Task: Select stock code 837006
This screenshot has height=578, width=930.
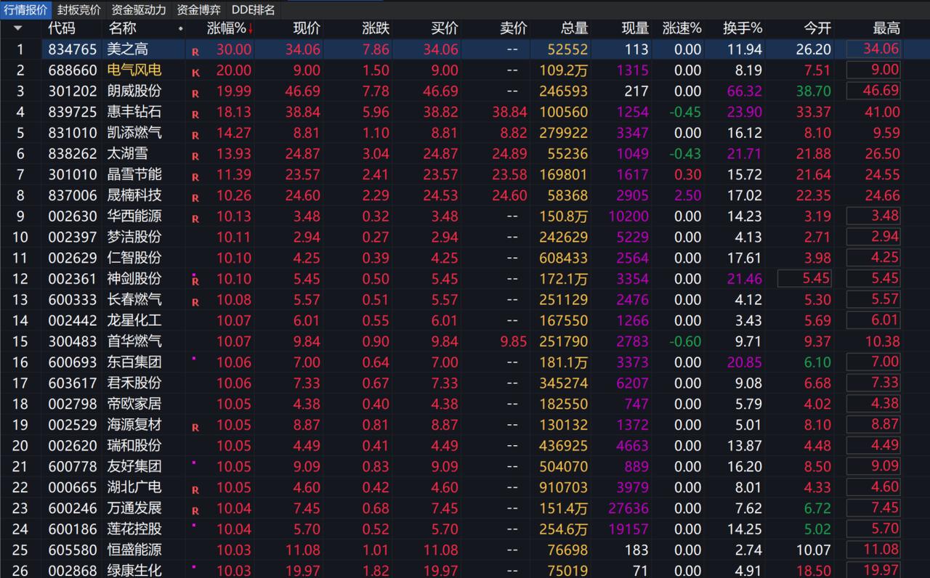Action: coord(73,195)
